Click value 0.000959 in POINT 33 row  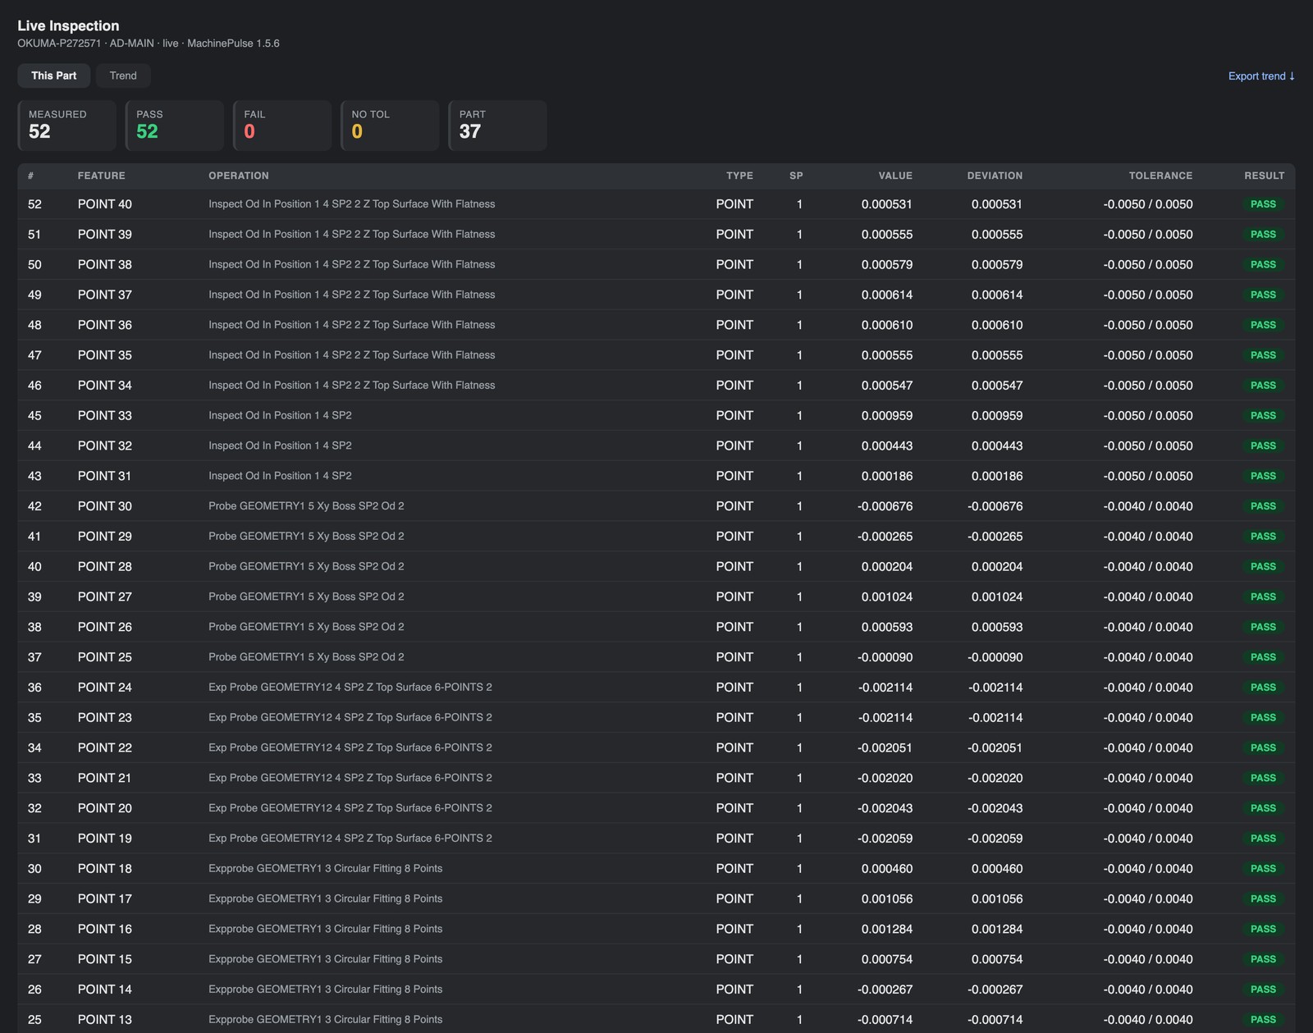click(887, 416)
